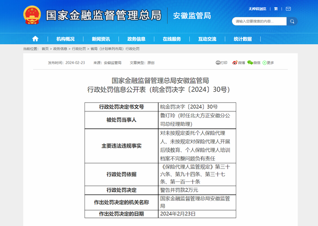Click the magnifier search button

point(292,21)
